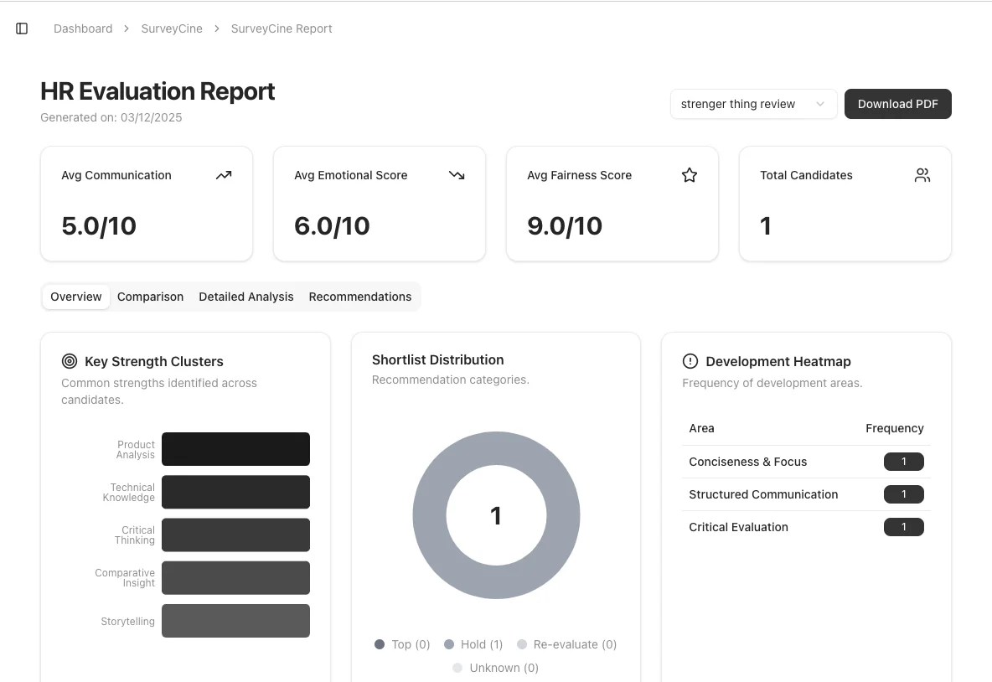
Task: Click the dropdown chevron arrow in review selector
Action: coord(820,104)
